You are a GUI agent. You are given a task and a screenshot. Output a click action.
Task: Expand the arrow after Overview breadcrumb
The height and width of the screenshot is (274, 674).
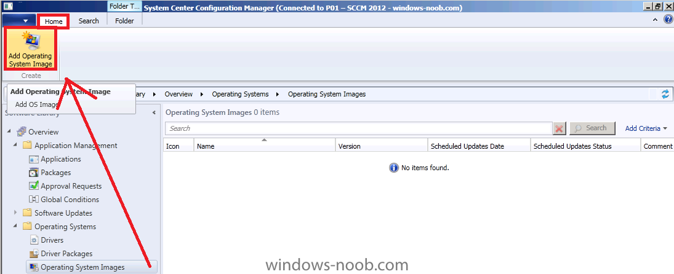click(x=202, y=94)
